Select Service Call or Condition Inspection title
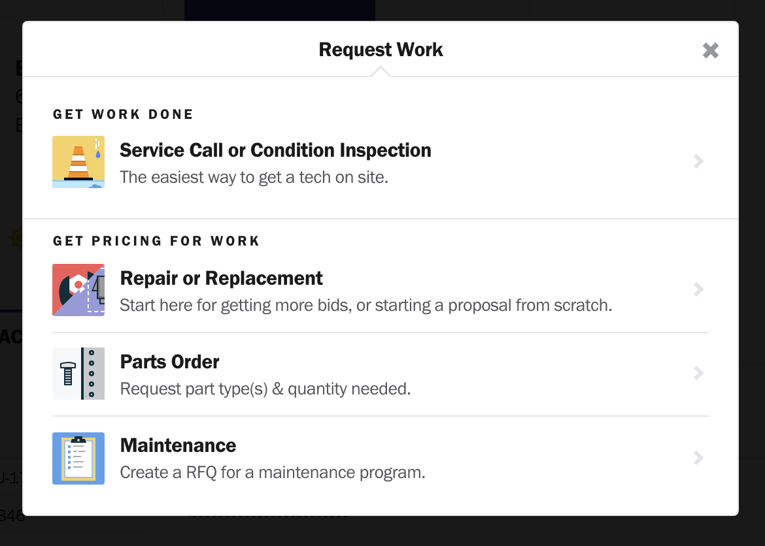Image resolution: width=765 pixels, height=546 pixels. pos(276,150)
